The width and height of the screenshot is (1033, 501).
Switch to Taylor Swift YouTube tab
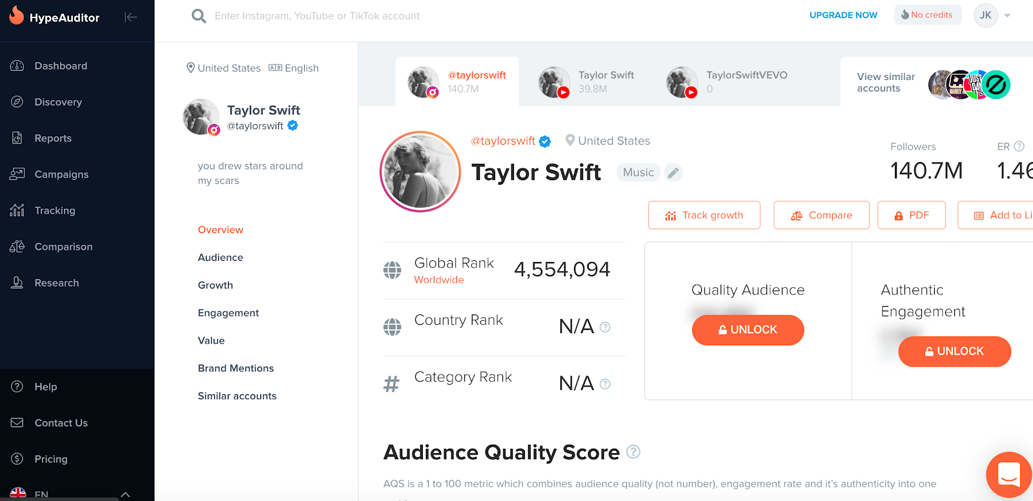(x=586, y=82)
